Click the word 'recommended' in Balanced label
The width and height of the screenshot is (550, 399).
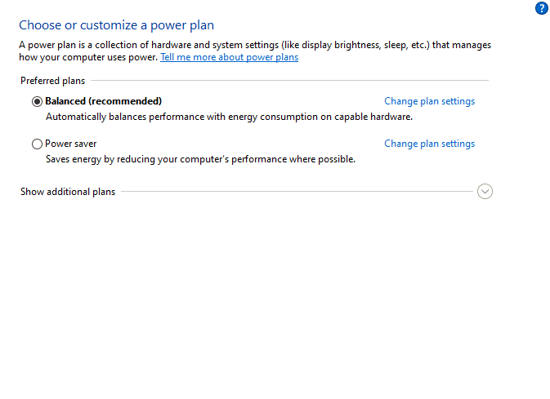coord(125,101)
